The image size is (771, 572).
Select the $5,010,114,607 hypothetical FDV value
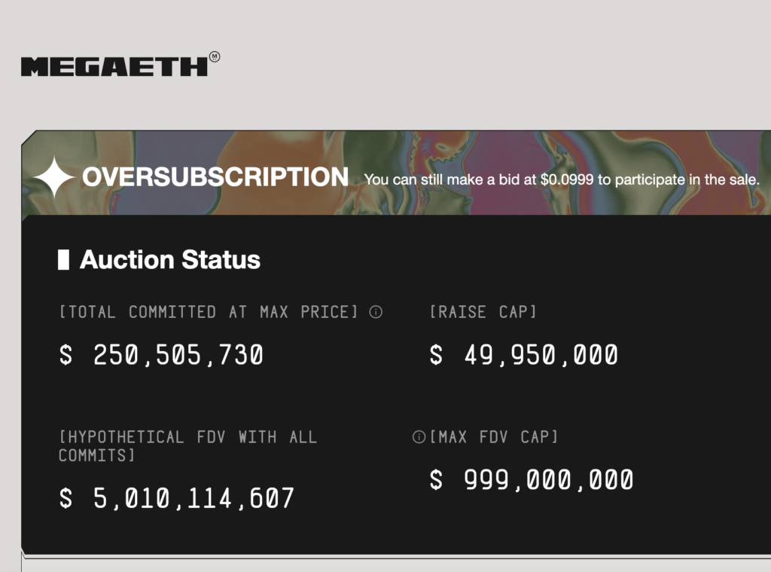(x=177, y=498)
